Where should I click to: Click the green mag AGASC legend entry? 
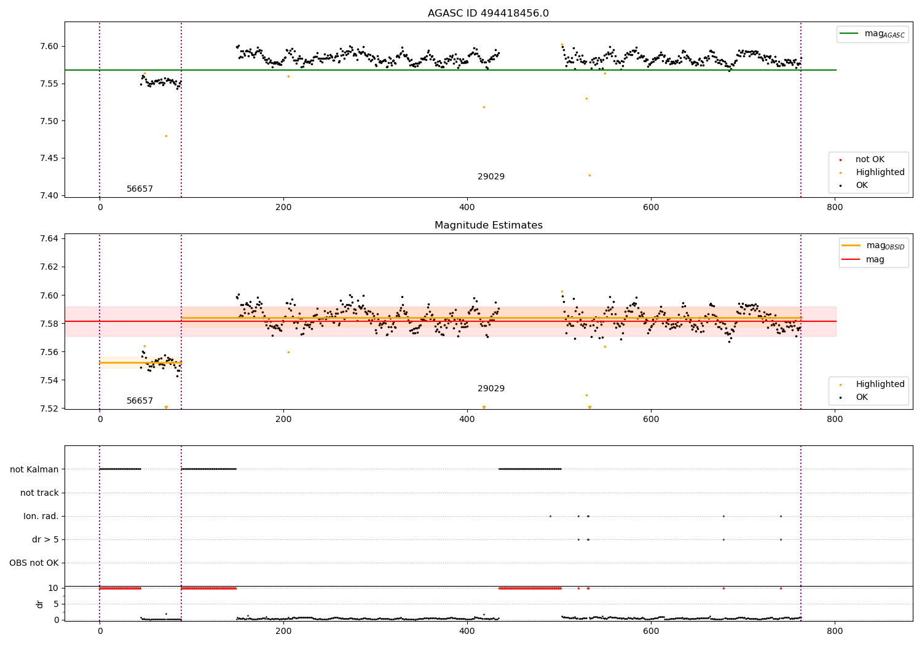click(873, 34)
